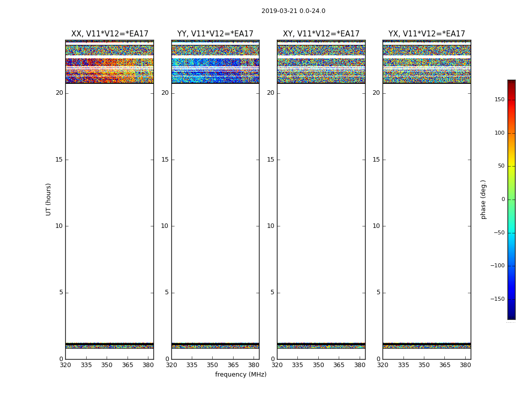Click the XY, V11*V12=*EA17 panel title
Image resolution: width=523 pixels, height=399 pixels.
321,34
